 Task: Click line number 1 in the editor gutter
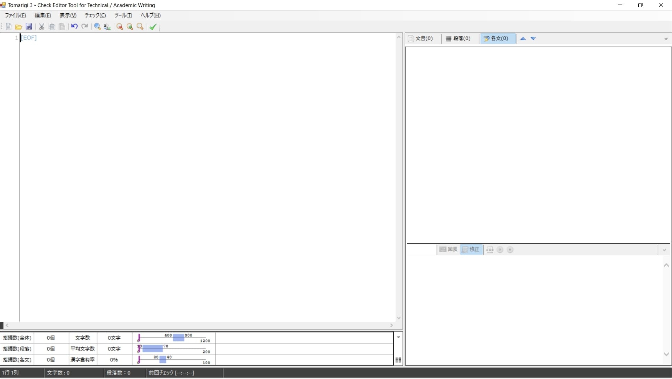pos(16,38)
